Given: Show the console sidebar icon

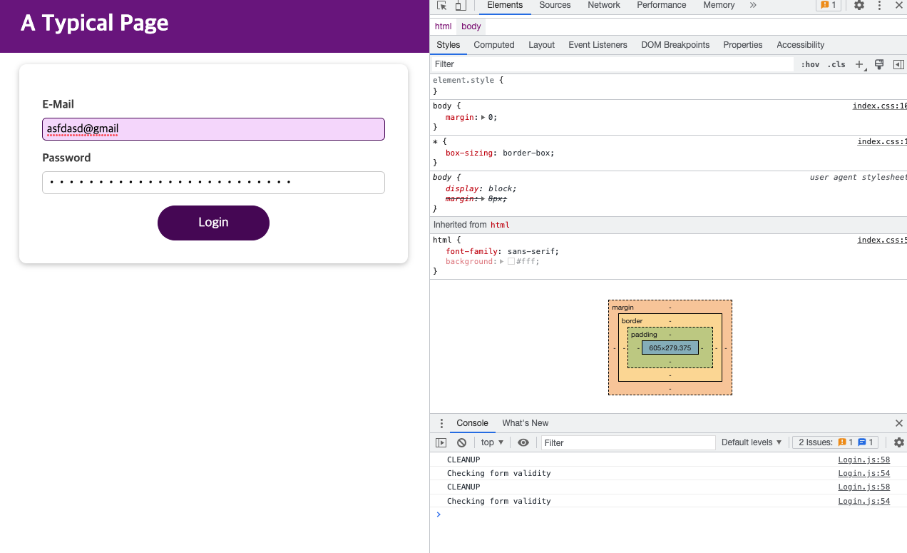Looking at the screenshot, I should (441, 442).
